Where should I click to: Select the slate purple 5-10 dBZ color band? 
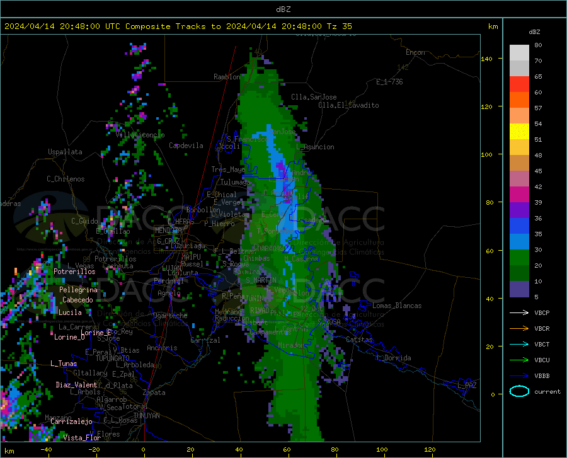519,289
